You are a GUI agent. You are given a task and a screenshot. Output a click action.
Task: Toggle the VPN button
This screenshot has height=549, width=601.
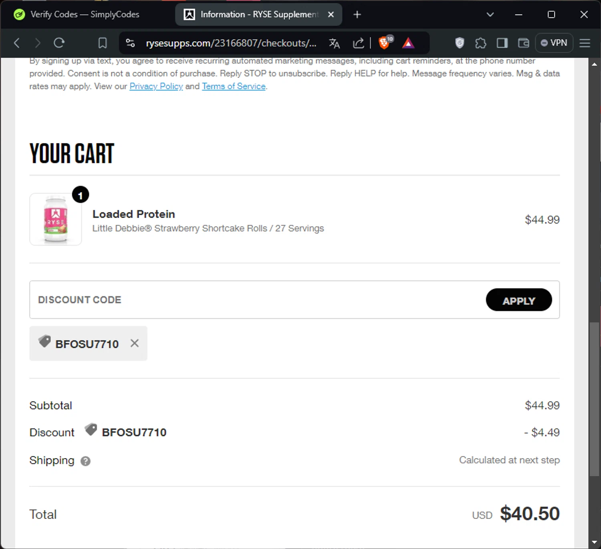click(x=554, y=43)
